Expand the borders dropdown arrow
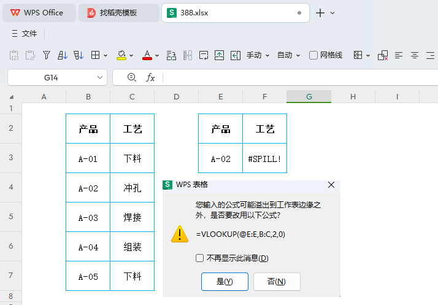438x305 pixels. coord(106,56)
